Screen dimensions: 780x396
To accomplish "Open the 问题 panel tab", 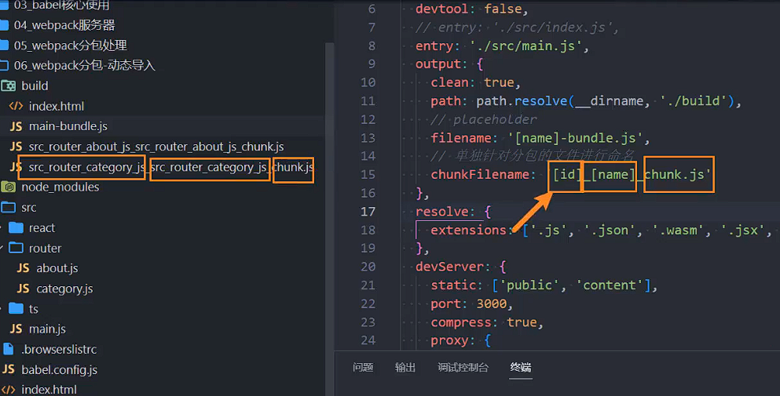I will (x=363, y=367).
